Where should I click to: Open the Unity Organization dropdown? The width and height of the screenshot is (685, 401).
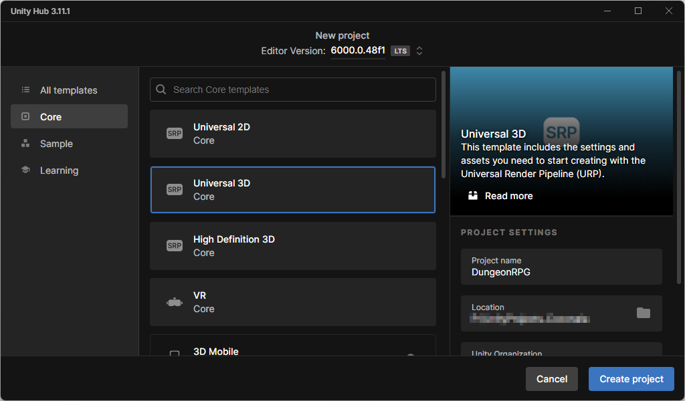click(x=561, y=352)
